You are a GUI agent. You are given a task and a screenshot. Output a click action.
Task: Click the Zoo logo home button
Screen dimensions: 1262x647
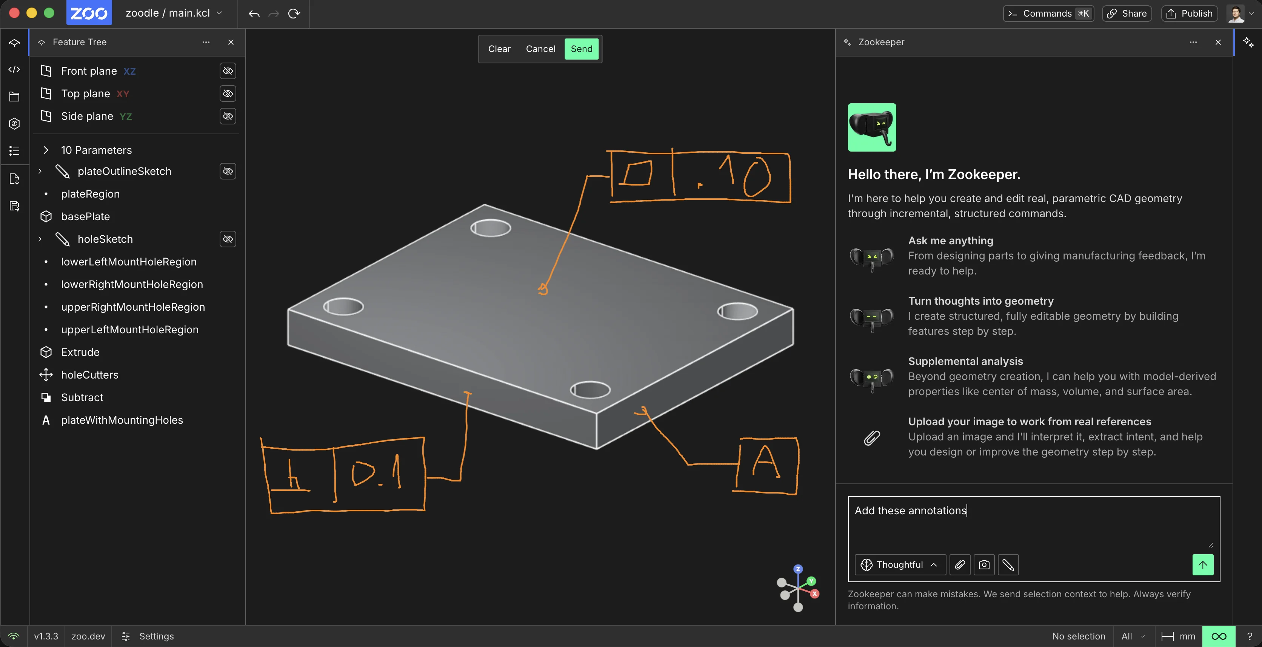pos(89,13)
